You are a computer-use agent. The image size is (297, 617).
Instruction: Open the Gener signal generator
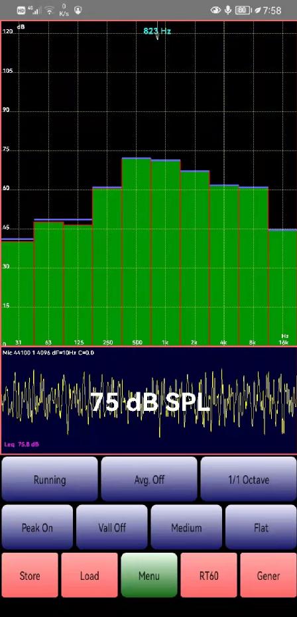(268, 575)
